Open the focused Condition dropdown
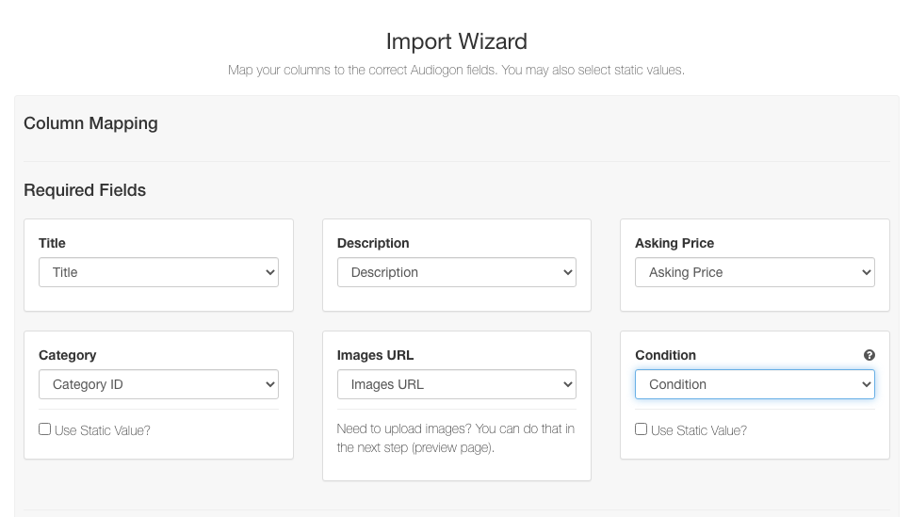This screenshot has height=517, width=910. coord(755,384)
